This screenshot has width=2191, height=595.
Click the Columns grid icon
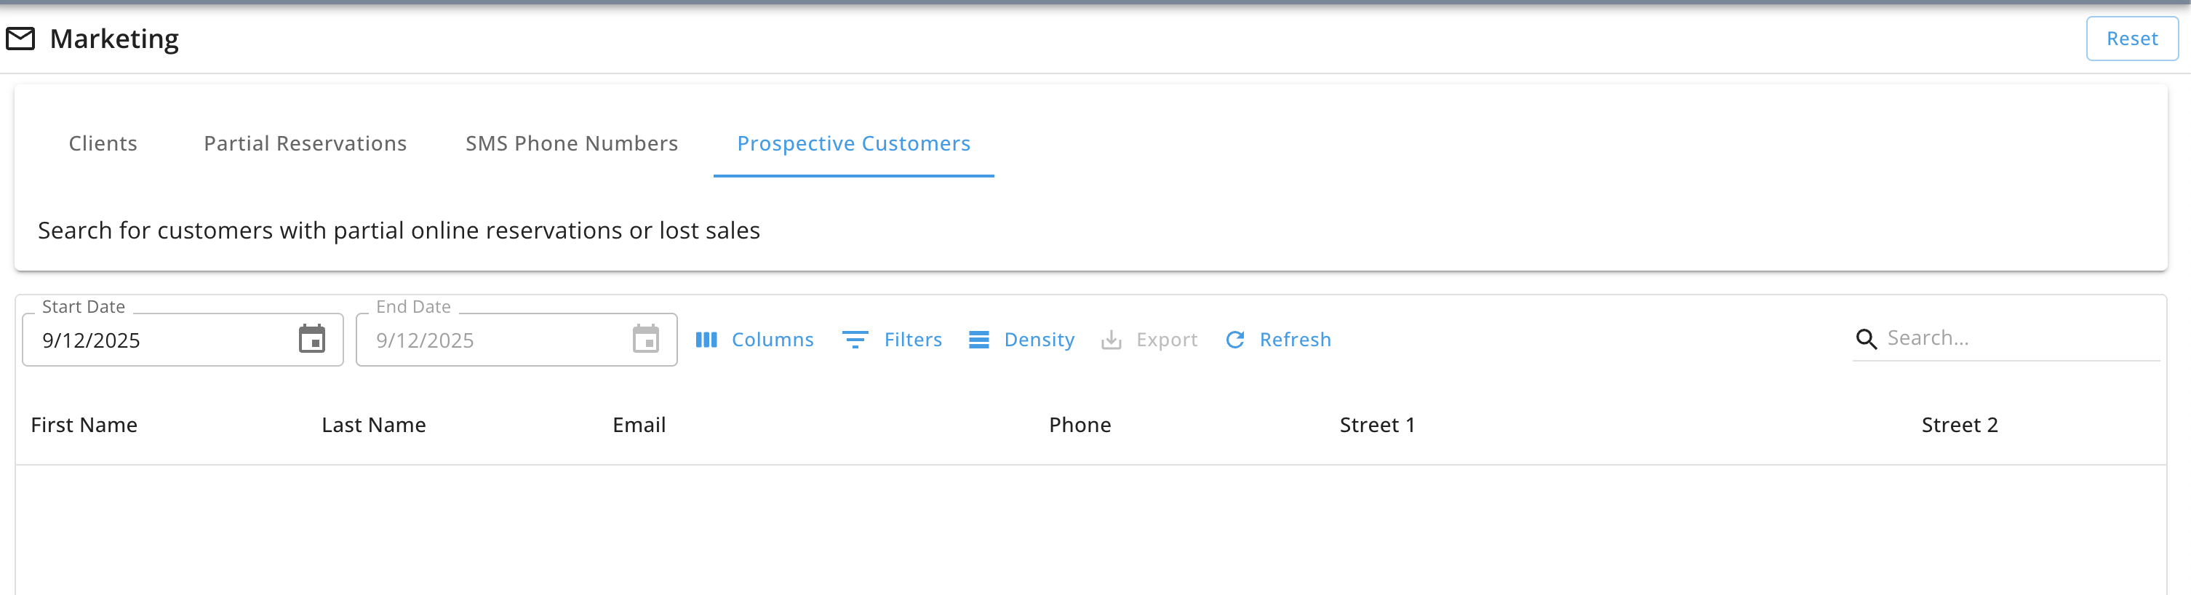click(706, 340)
